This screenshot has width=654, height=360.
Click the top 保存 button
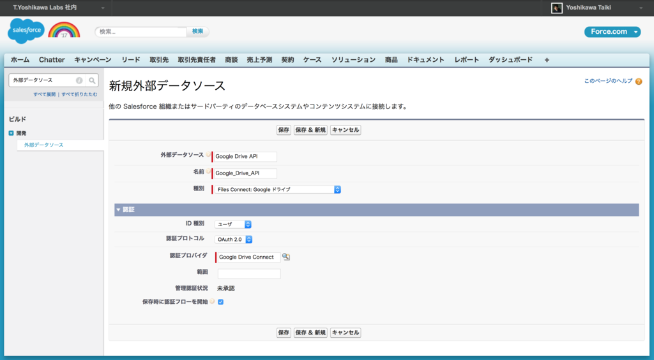coord(284,130)
